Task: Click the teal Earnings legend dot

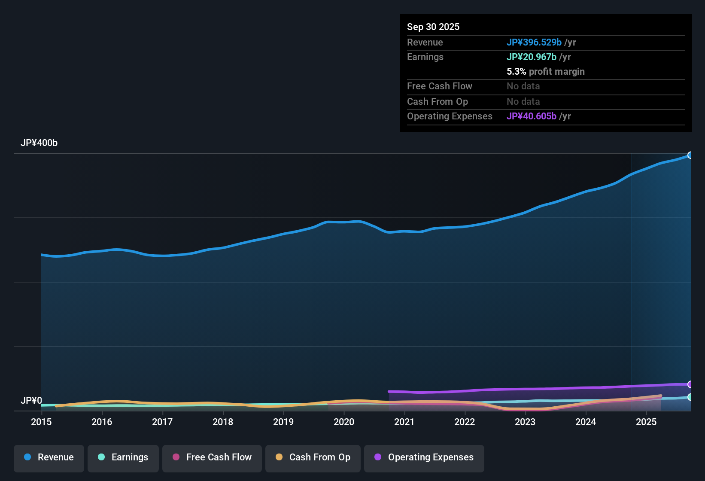Action: click(x=102, y=457)
